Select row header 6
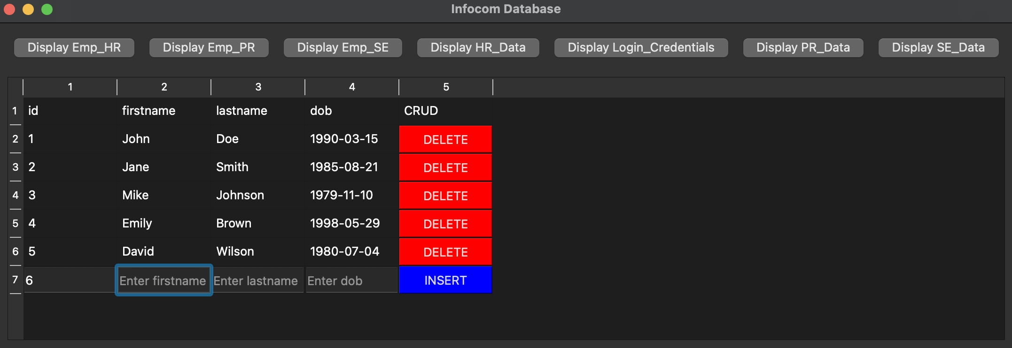 (x=15, y=252)
